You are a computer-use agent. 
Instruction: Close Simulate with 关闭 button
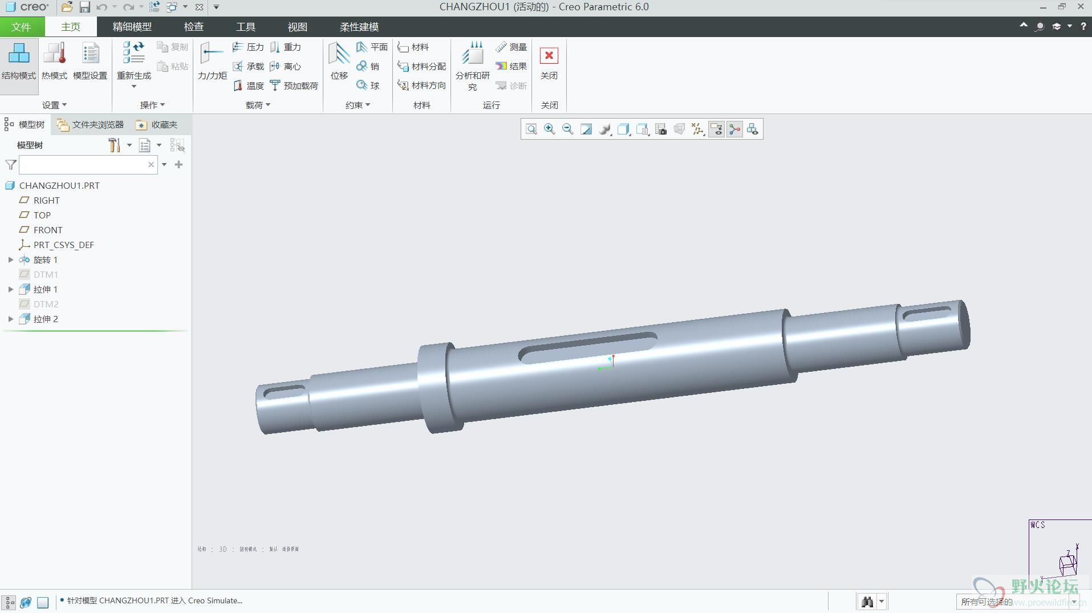pyautogui.click(x=549, y=63)
